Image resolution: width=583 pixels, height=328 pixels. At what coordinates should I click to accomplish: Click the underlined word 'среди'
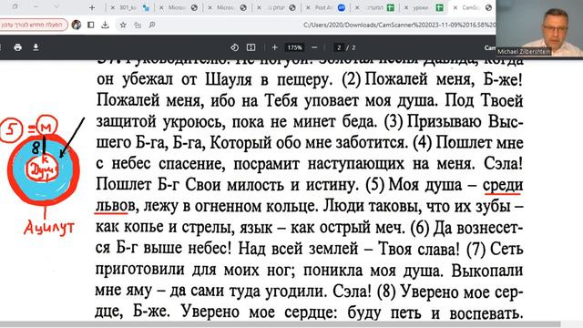point(503,185)
